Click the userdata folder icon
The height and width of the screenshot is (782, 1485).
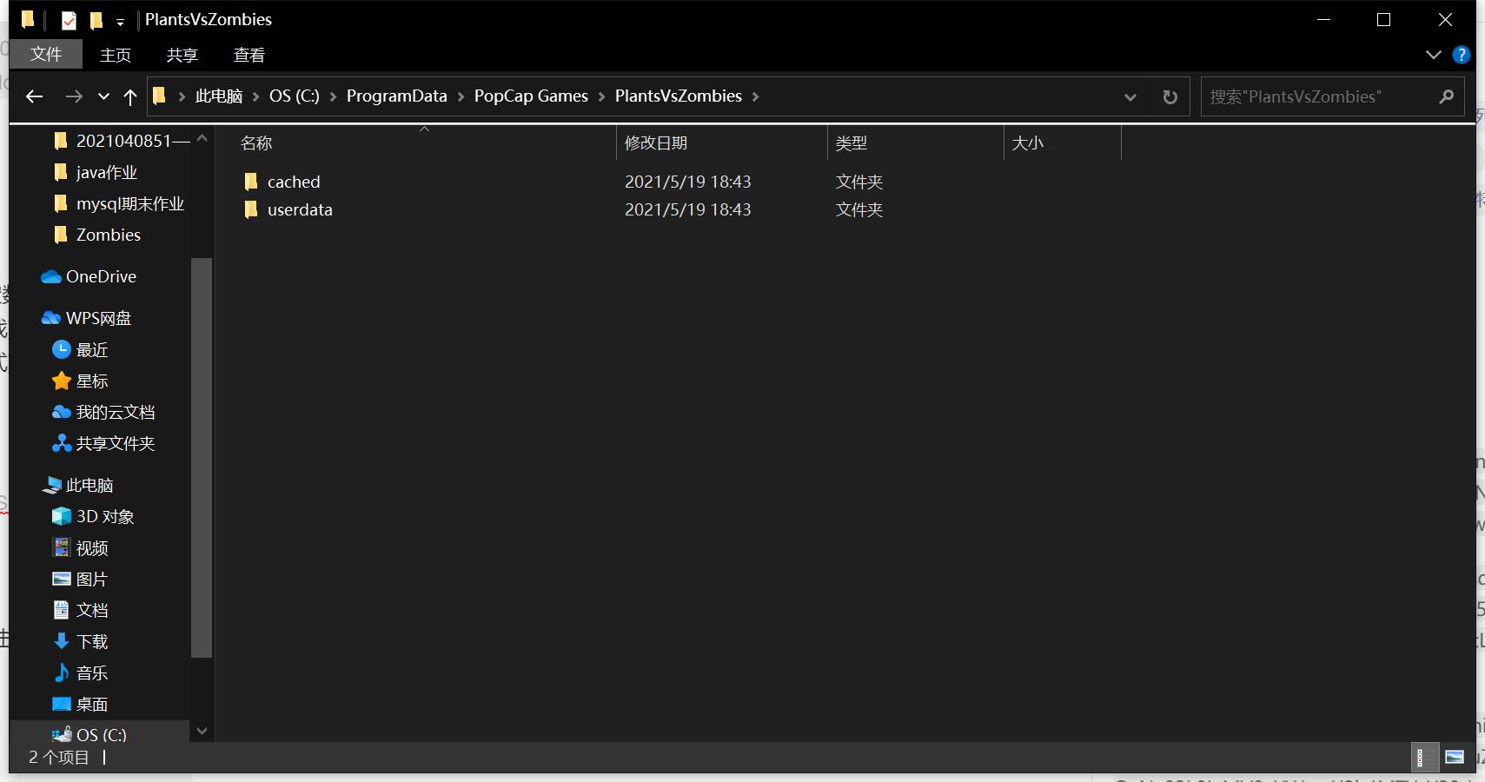251,209
